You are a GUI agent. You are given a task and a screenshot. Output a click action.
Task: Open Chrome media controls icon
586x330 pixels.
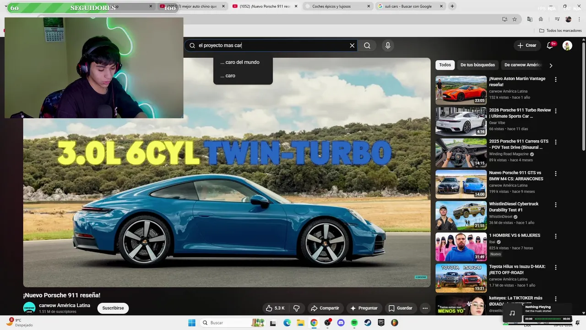pyautogui.click(x=557, y=19)
